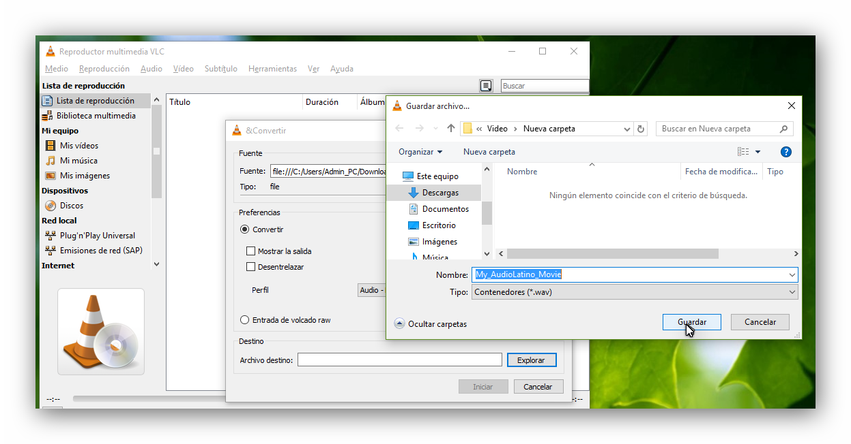Open the Organizar dropdown menu
The image size is (851, 444).
click(x=420, y=152)
